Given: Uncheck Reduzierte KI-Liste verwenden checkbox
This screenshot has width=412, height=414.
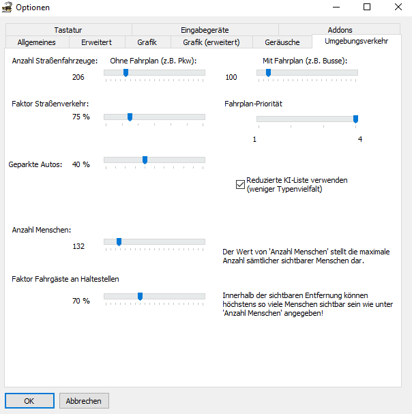Looking at the screenshot, I should tap(240, 183).
